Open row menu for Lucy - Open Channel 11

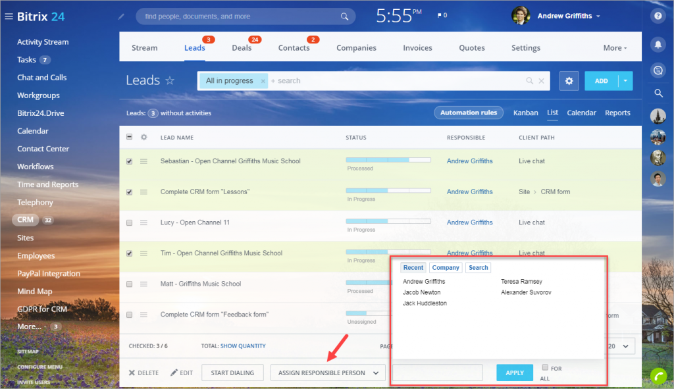tap(143, 222)
